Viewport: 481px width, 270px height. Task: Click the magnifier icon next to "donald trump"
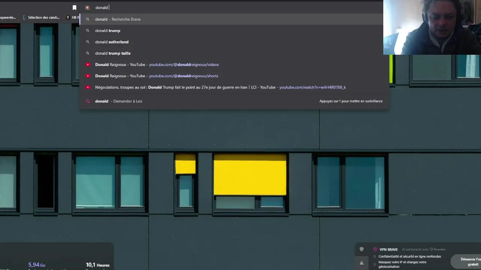click(x=88, y=31)
